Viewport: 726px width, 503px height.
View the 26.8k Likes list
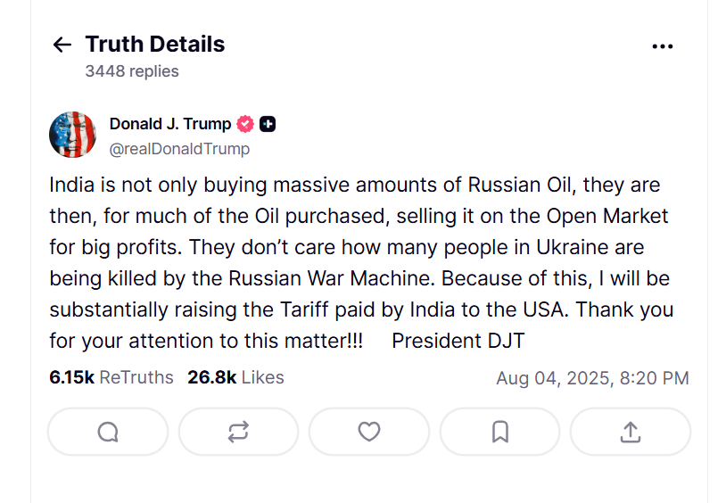click(235, 377)
